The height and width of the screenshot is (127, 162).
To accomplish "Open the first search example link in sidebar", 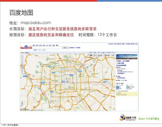I will [x=120, y=70].
